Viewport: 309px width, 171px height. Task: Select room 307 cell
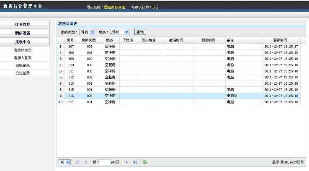[71, 47]
